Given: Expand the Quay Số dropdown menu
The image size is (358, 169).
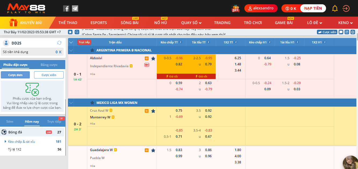Looking at the screenshot, I should point(191,23).
